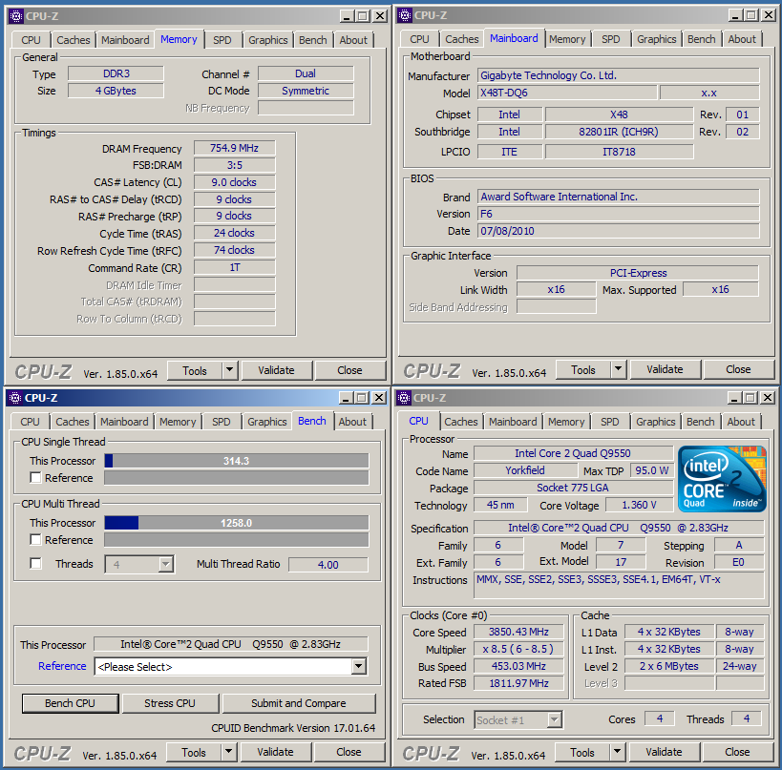The image size is (782, 770).
Task: Click Submit and Compare button
Action: click(x=298, y=703)
